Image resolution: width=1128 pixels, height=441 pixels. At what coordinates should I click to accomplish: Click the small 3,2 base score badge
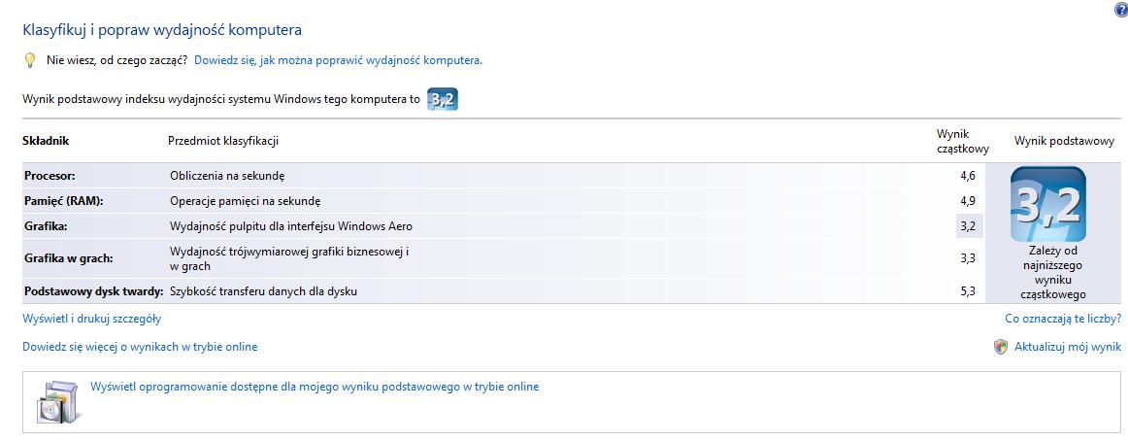pos(443,99)
